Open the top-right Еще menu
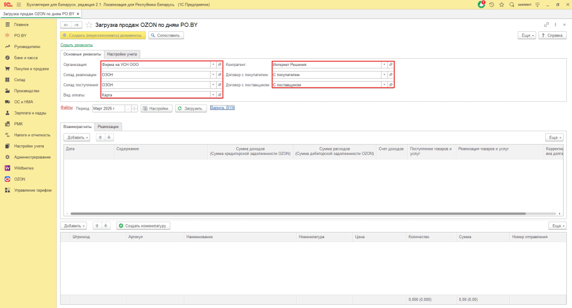The width and height of the screenshot is (572, 308). coord(527,35)
